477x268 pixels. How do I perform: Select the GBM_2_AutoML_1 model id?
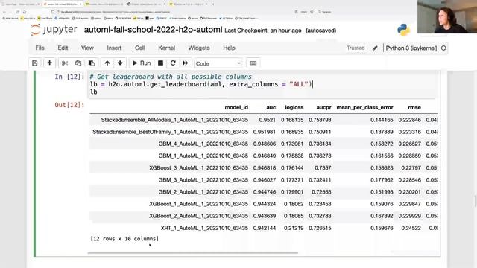point(203,192)
